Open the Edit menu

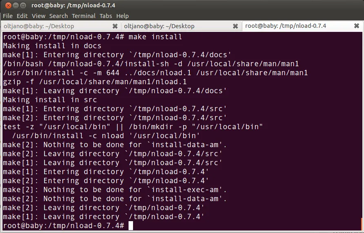click(22, 16)
